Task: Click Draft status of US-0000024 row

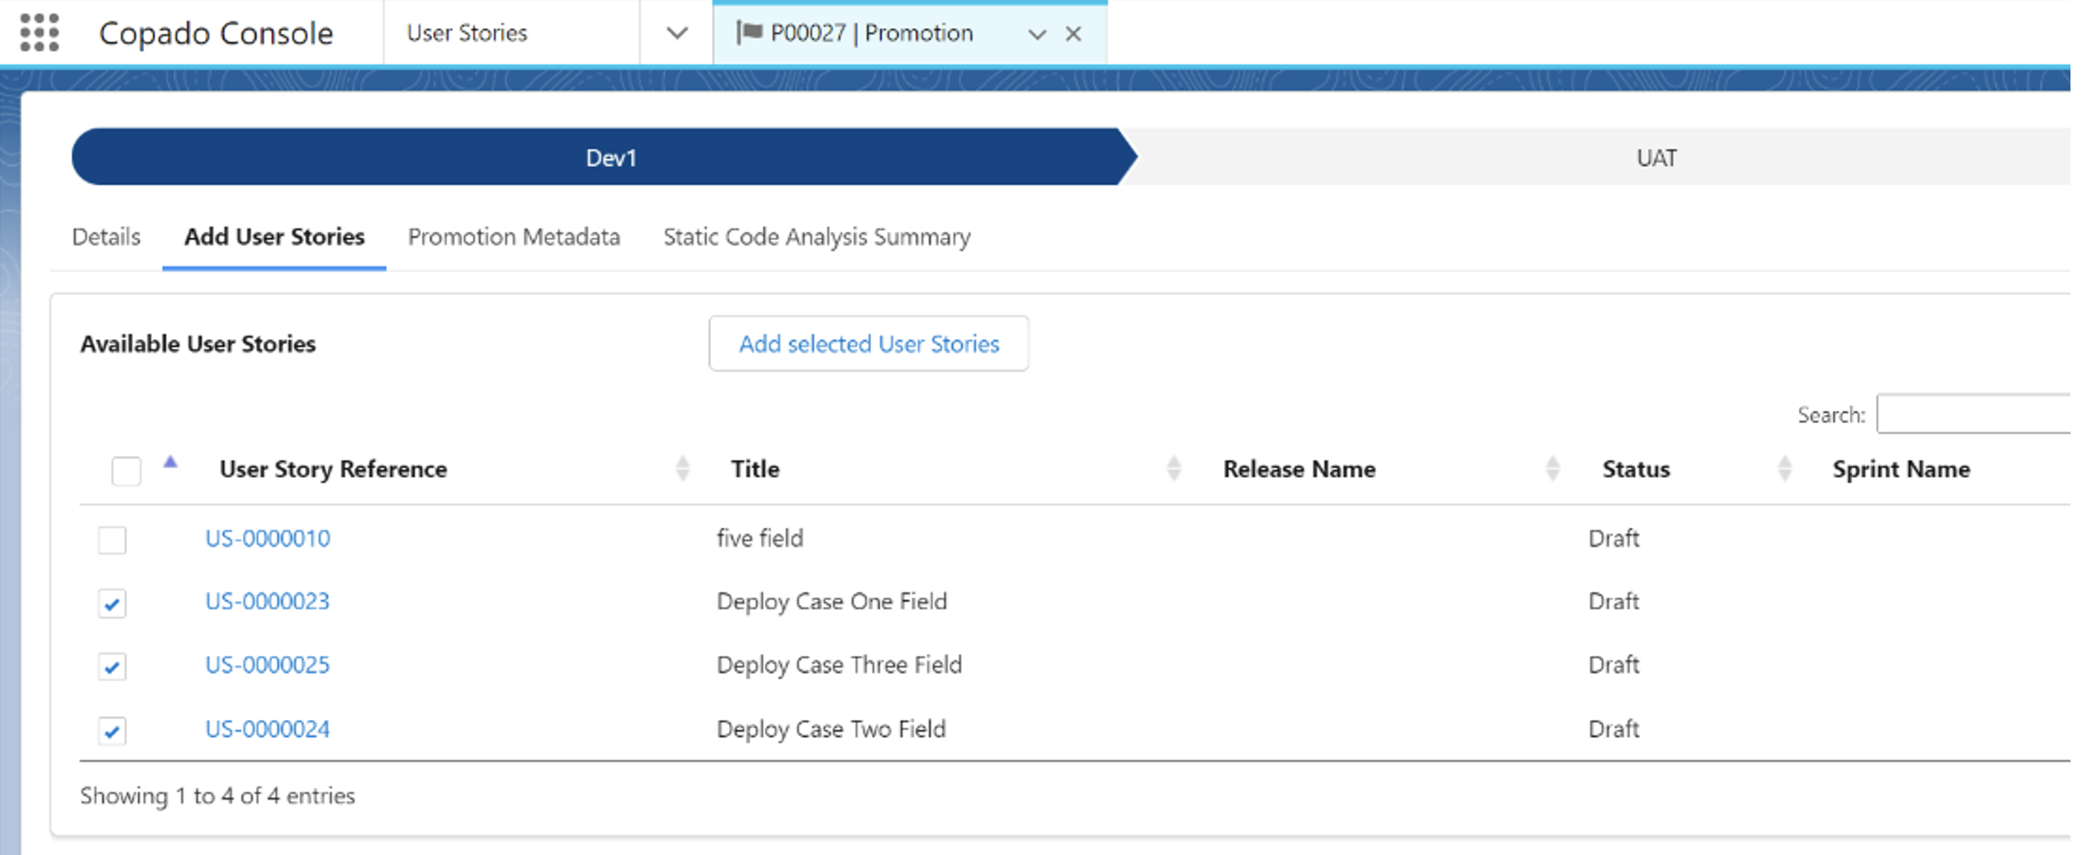Action: (1613, 729)
